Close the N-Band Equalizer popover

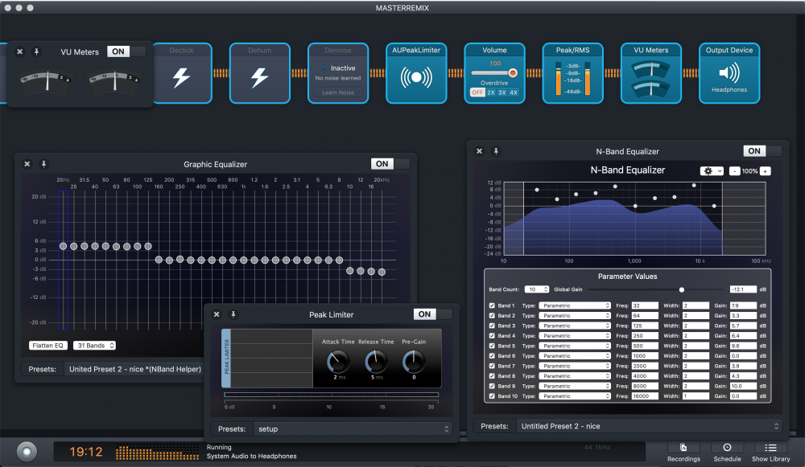[479, 151]
